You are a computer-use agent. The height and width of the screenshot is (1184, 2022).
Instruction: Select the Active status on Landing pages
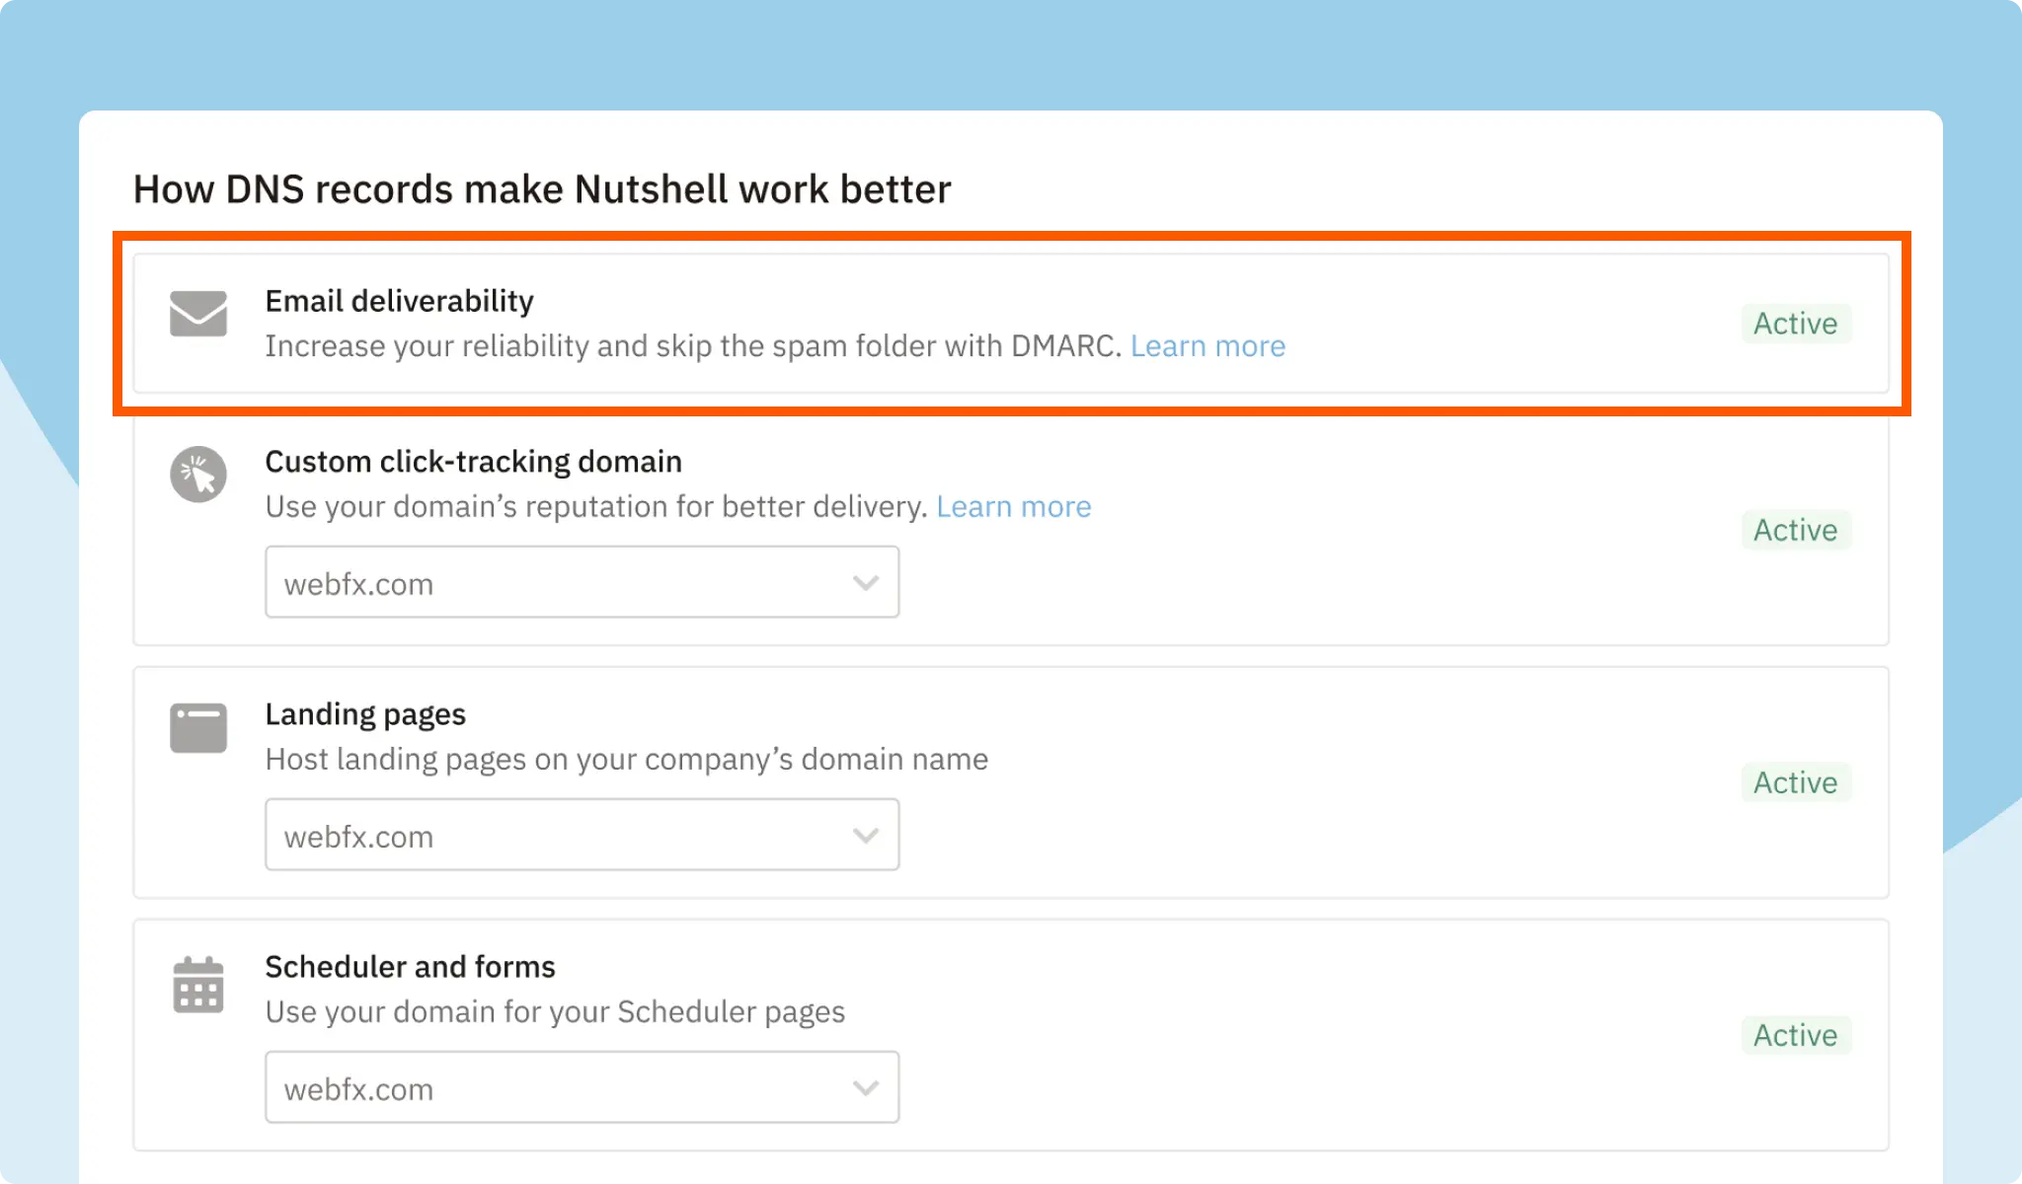pos(1796,782)
